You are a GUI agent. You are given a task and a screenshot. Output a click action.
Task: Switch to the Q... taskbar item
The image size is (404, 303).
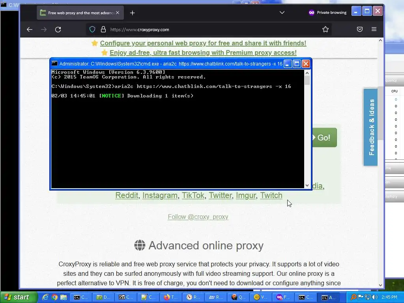pyautogui.click(x=238, y=297)
